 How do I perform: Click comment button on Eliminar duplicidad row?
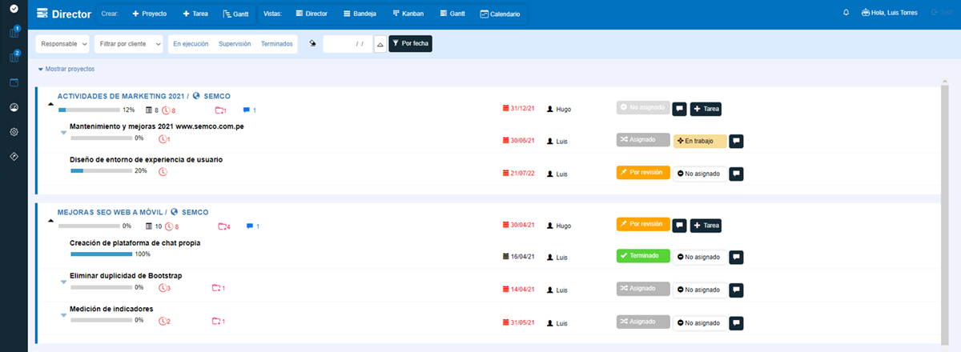737,289
